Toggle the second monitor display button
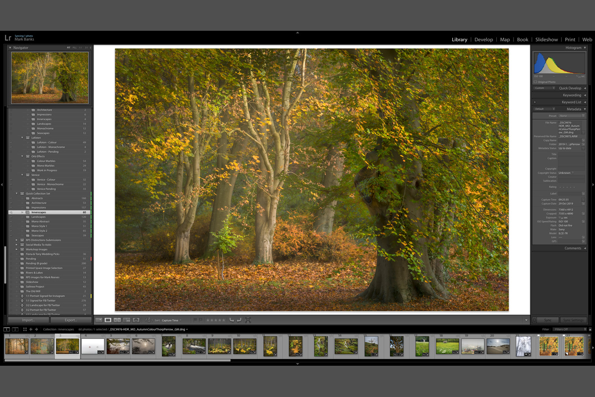This screenshot has width=595, height=397. [x=15, y=329]
